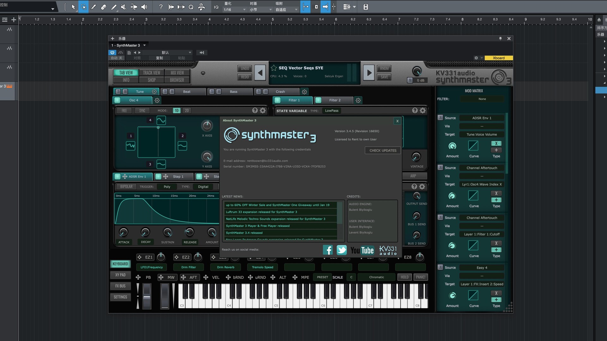The width and height of the screenshot is (607, 341).
Task: Open the SynthMaster 3.4 released news link
Action: pyautogui.click(x=244, y=233)
